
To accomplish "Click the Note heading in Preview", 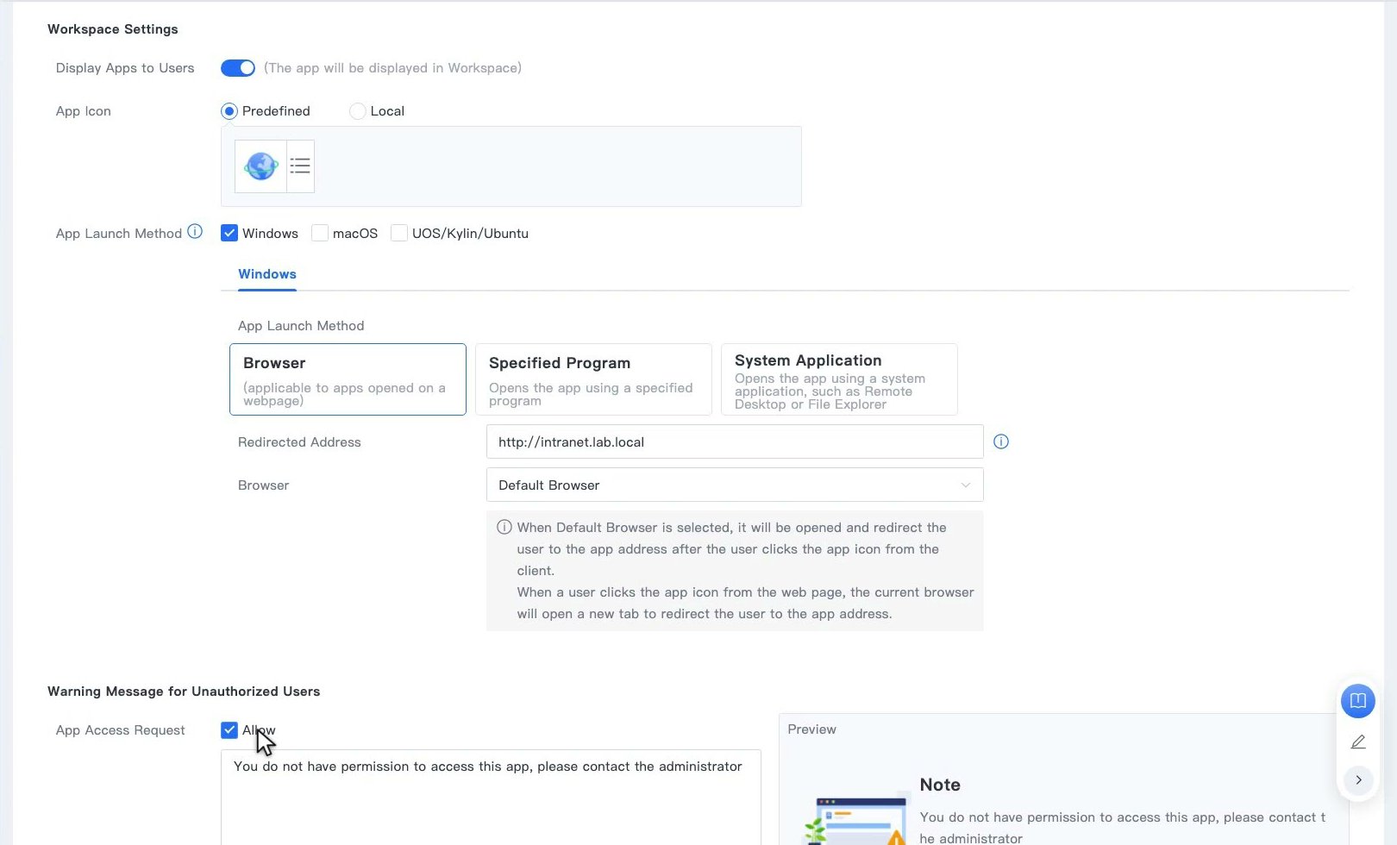I will pos(940,785).
